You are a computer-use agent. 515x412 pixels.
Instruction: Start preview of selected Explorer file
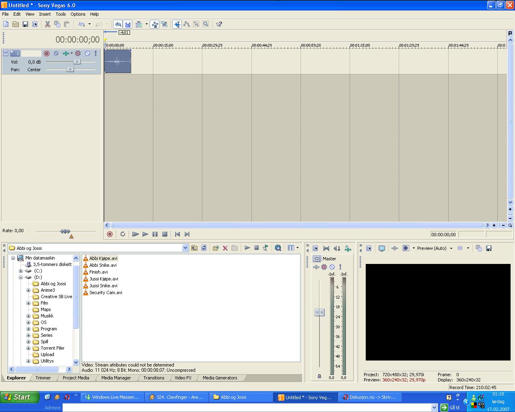click(247, 248)
